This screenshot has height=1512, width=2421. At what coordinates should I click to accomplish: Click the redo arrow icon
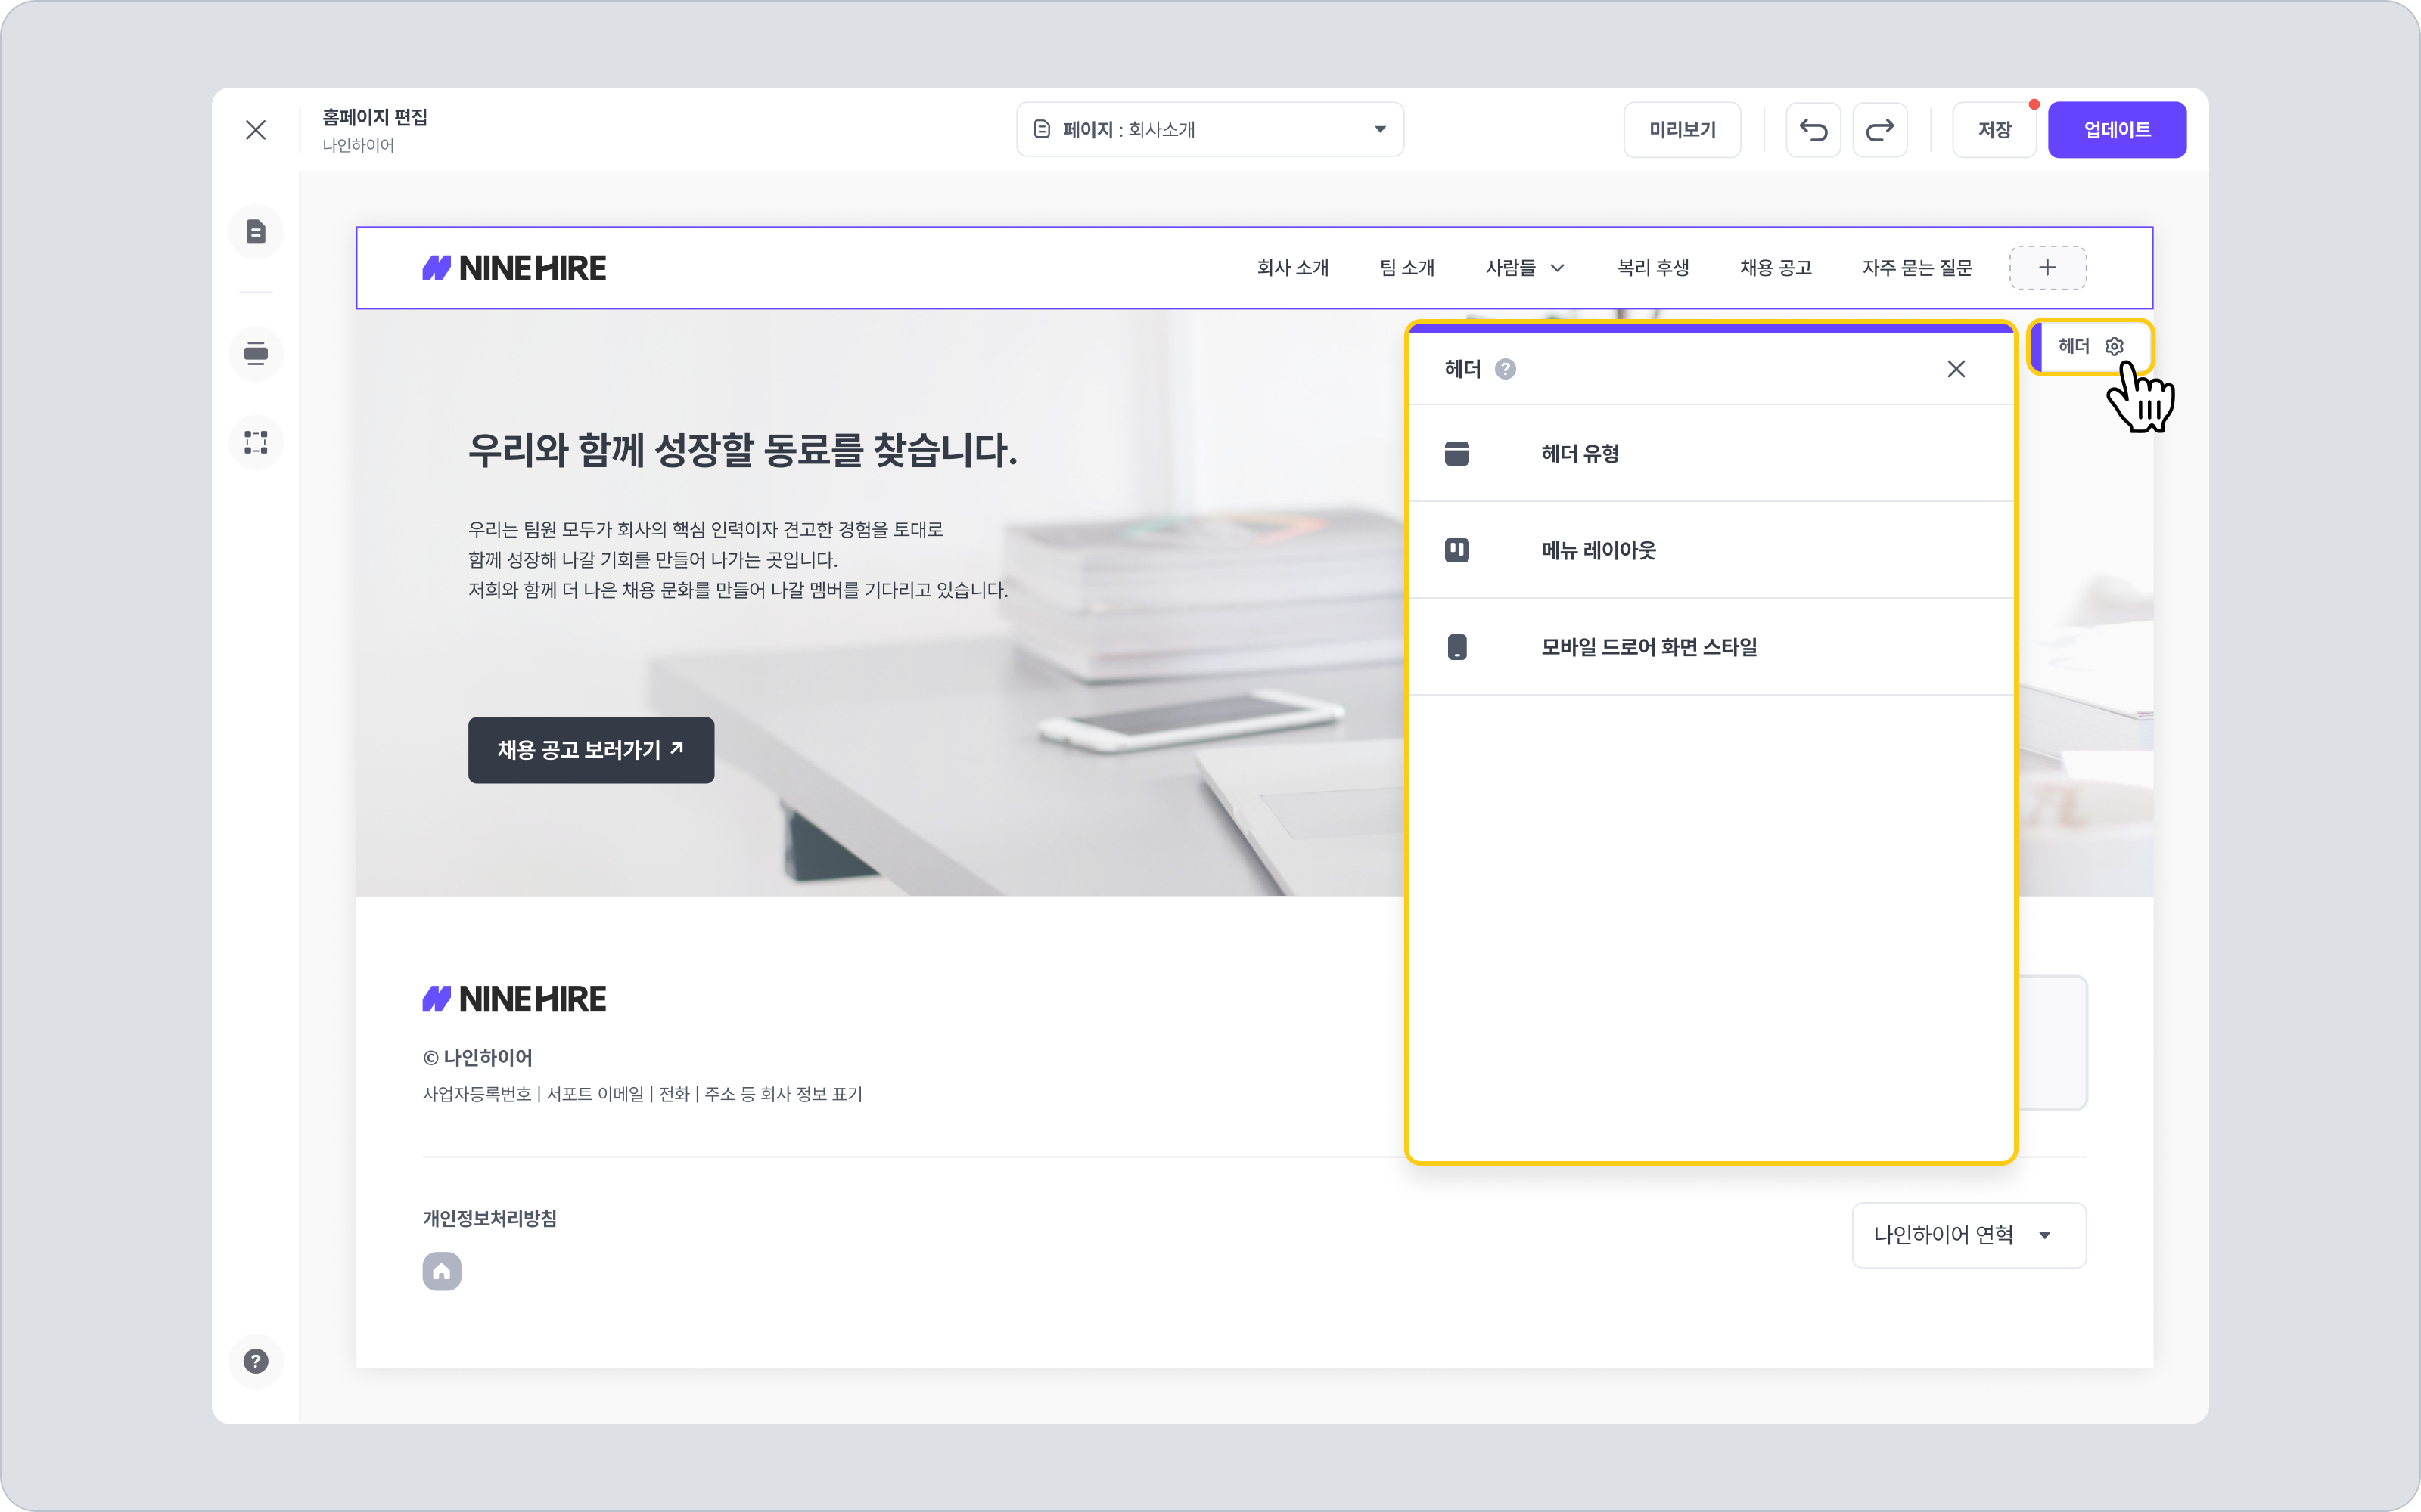click(x=1880, y=130)
